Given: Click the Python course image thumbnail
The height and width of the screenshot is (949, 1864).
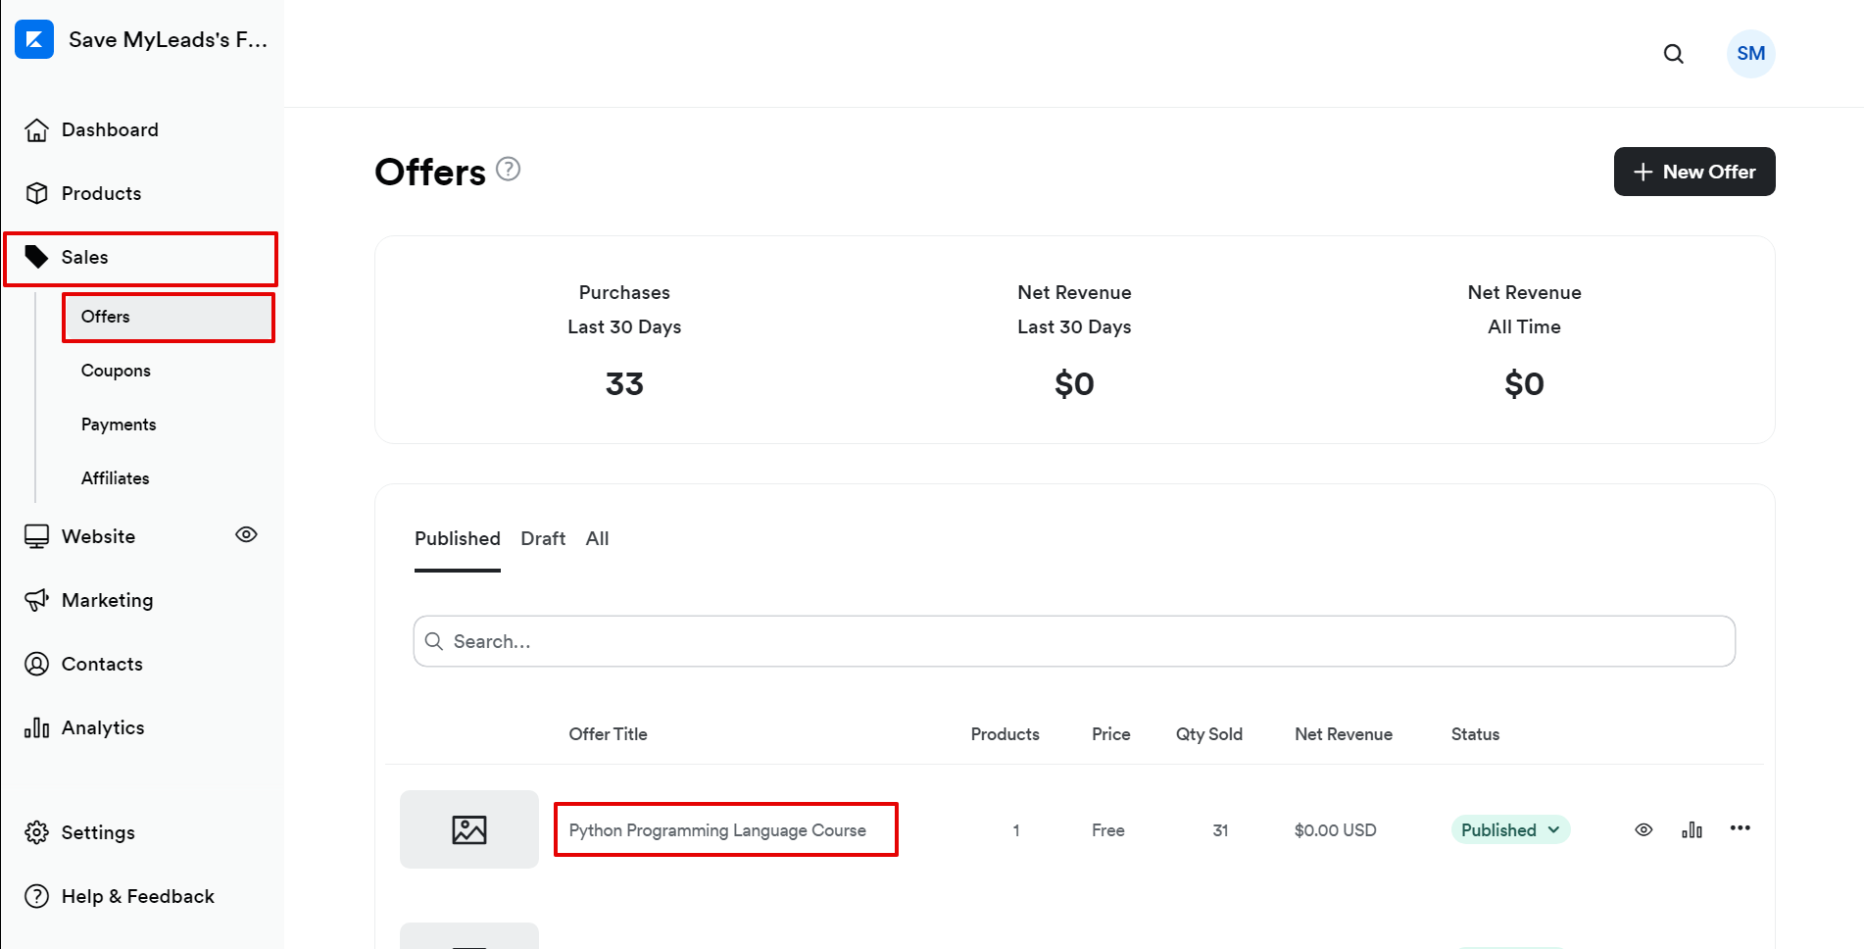Looking at the screenshot, I should 468,829.
